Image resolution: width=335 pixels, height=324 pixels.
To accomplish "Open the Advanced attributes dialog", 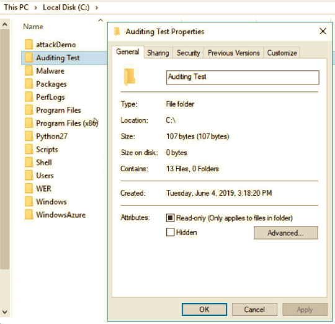I will click(x=286, y=233).
